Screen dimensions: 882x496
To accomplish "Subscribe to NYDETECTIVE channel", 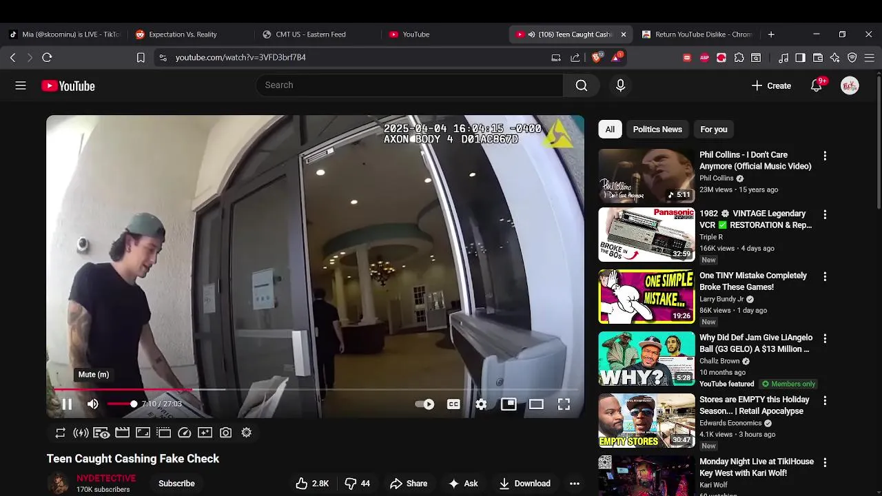I will (x=176, y=484).
